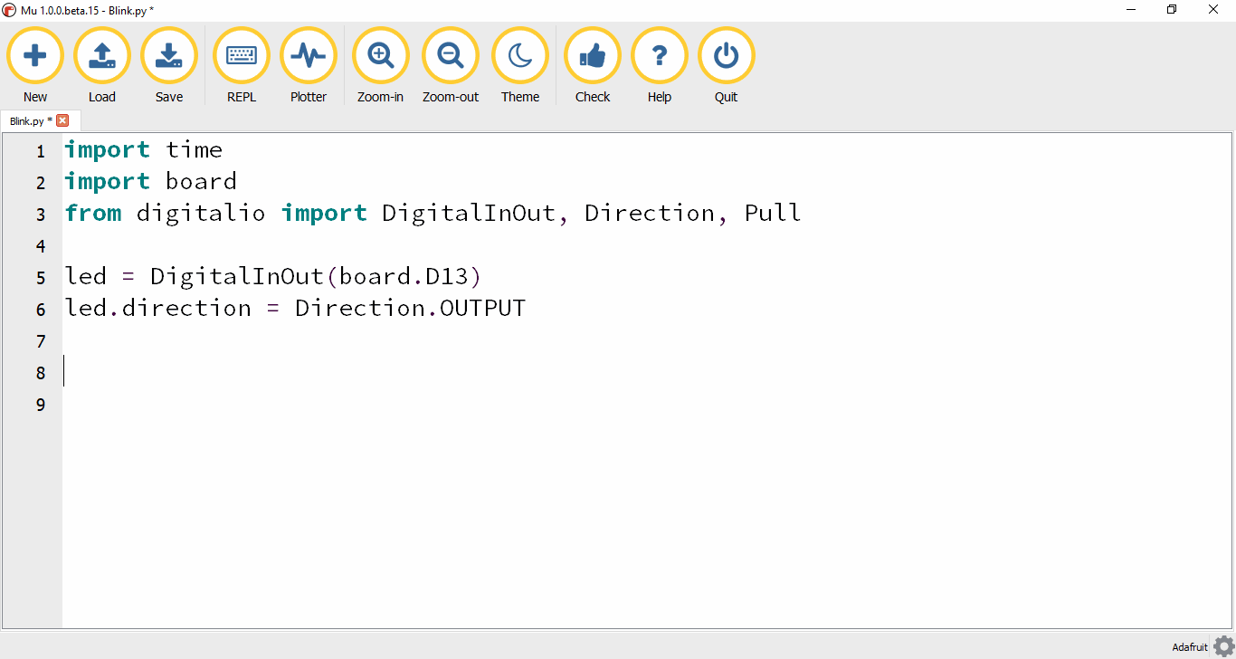Create a new file with the New icon
This screenshot has width=1236, height=659.
(34, 55)
